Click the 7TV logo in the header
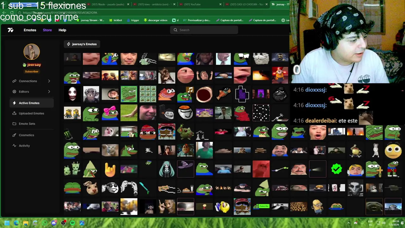 tap(10, 30)
